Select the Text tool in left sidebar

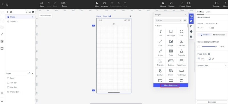[2, 13]
